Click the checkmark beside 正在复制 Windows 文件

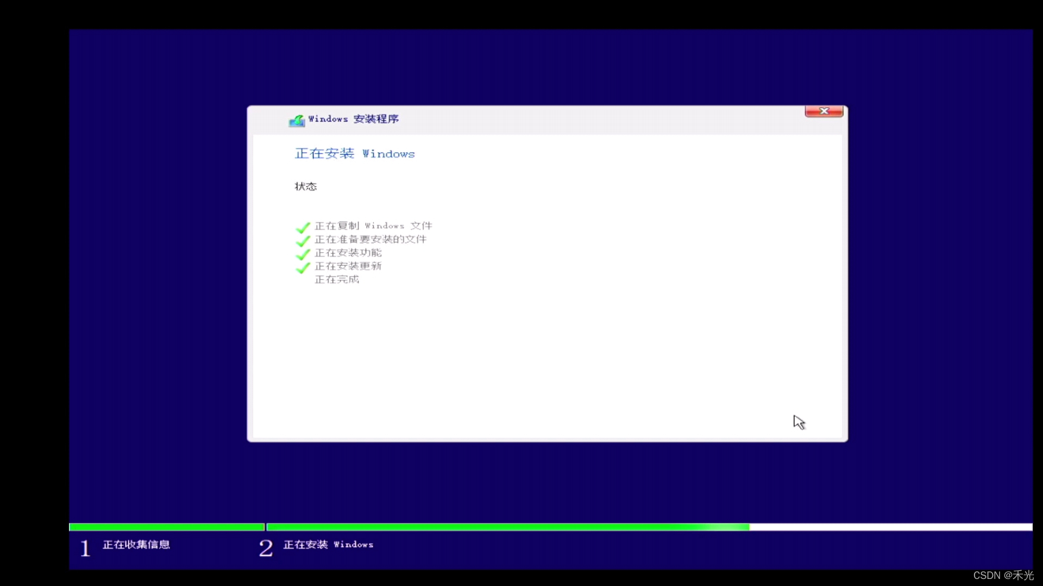pos(303,227)
